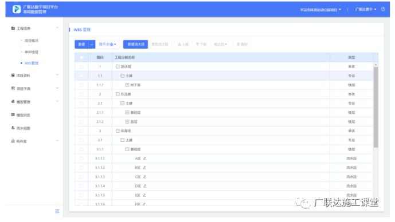Select the 体育场 row name text
Image resolution: width=395 pixels, height=222 pixels.
126,131
